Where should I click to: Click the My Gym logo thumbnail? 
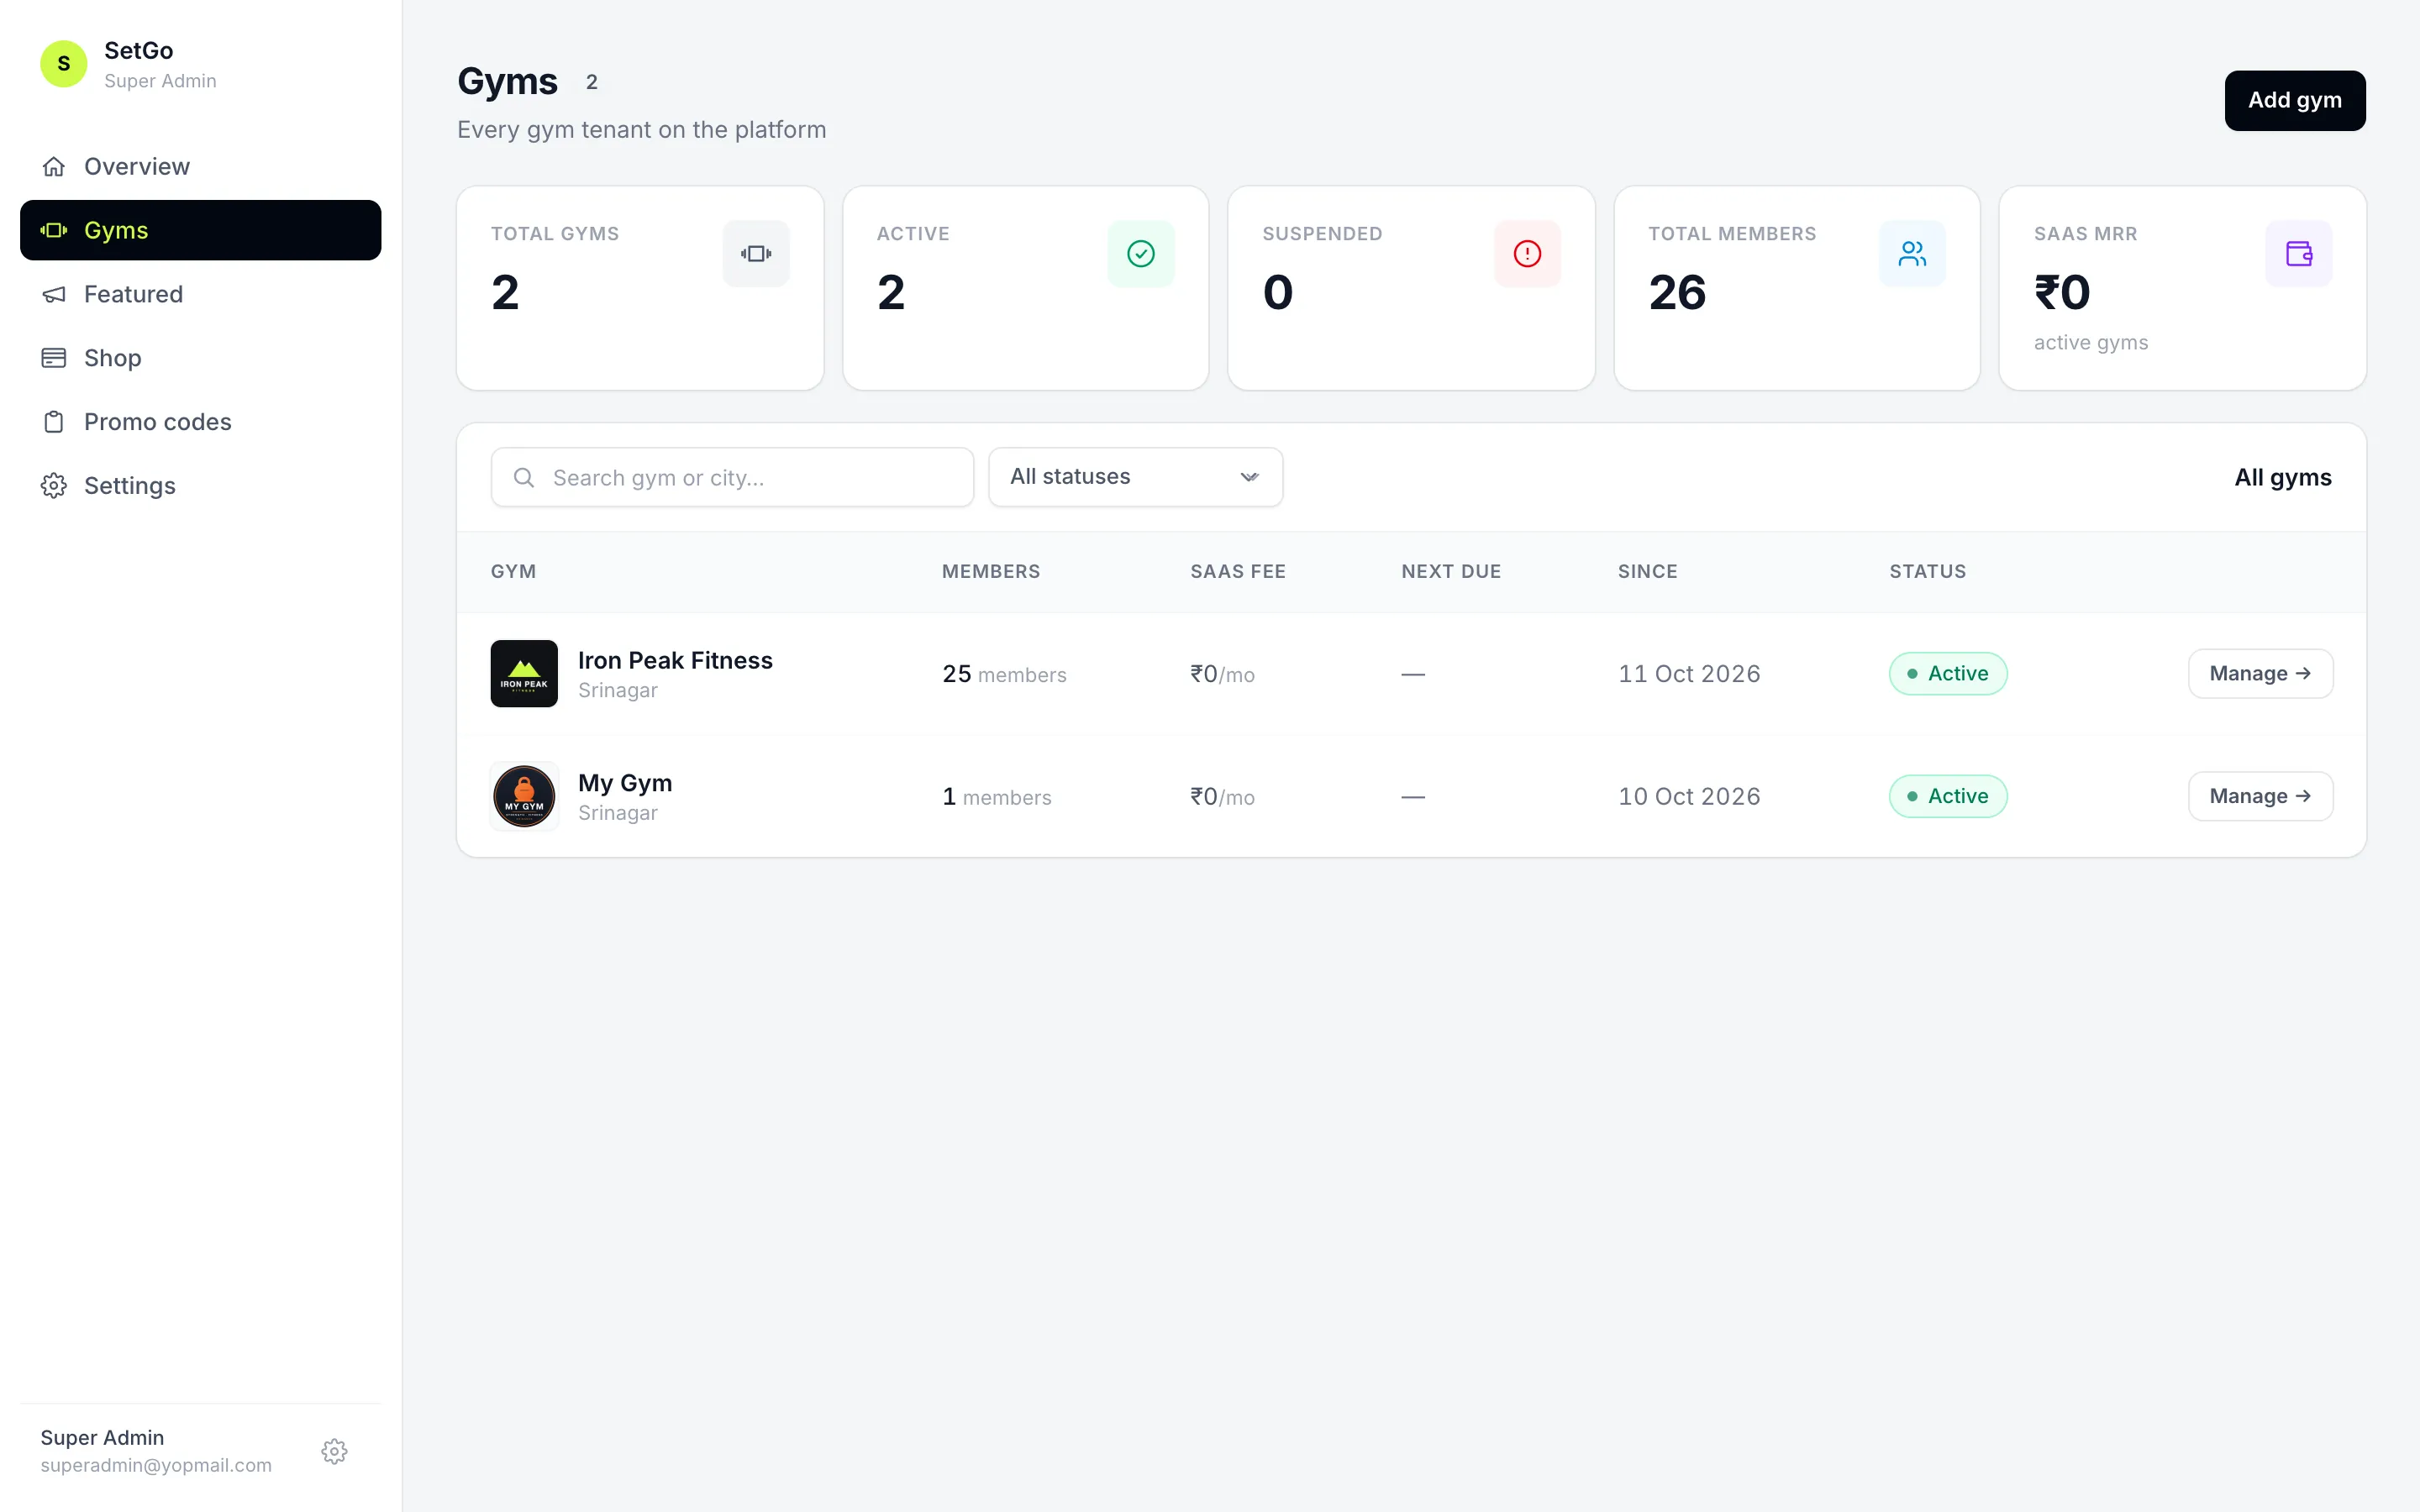coord(524,796)
